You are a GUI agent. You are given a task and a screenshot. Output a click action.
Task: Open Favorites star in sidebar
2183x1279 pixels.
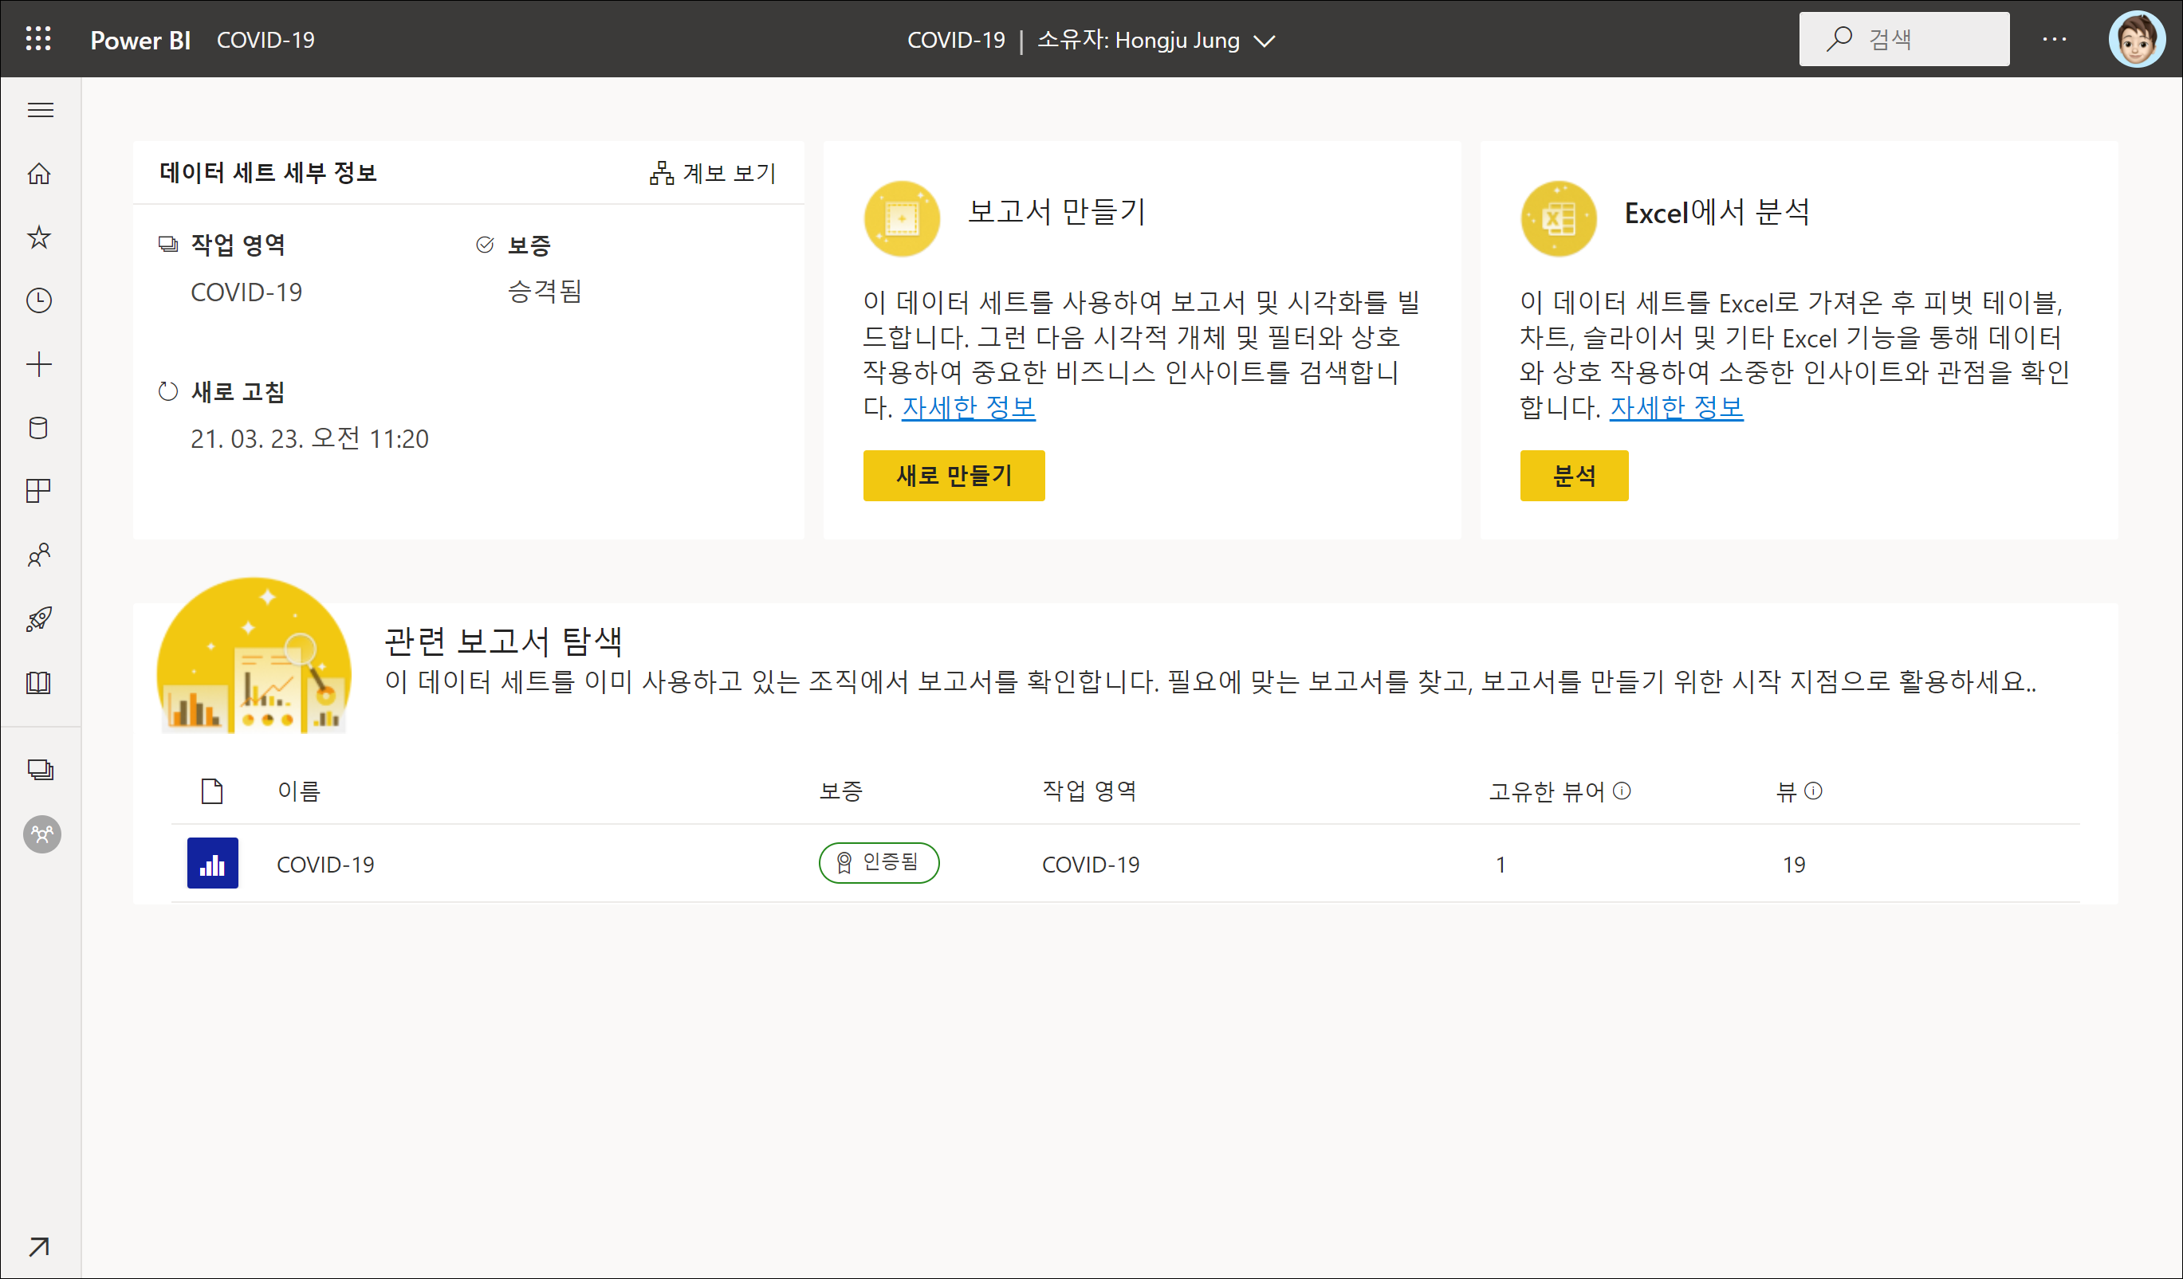pos(39,237)
